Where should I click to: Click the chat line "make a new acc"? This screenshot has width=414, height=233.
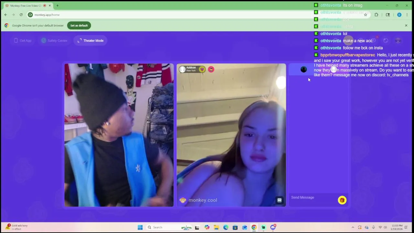(357, 41)
